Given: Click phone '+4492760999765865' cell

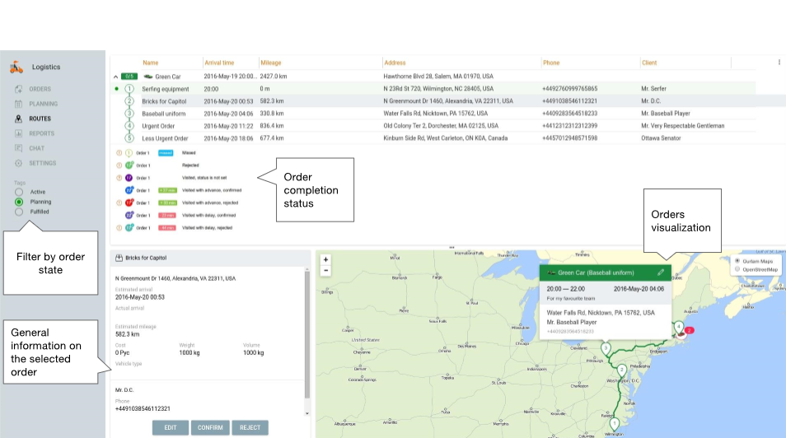Looking at the screenshot, I should tap(569, 89).
